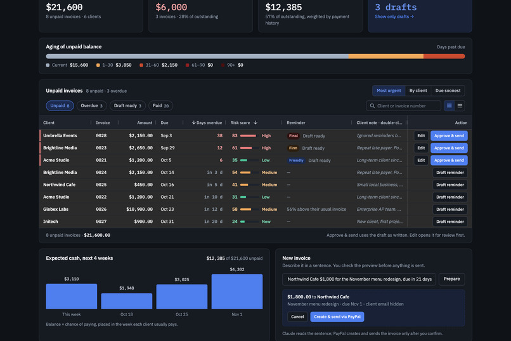Click the Final reminder badge
Image resolution: width=511 pixels, height=341 pixels.
(x=294, y=136)
